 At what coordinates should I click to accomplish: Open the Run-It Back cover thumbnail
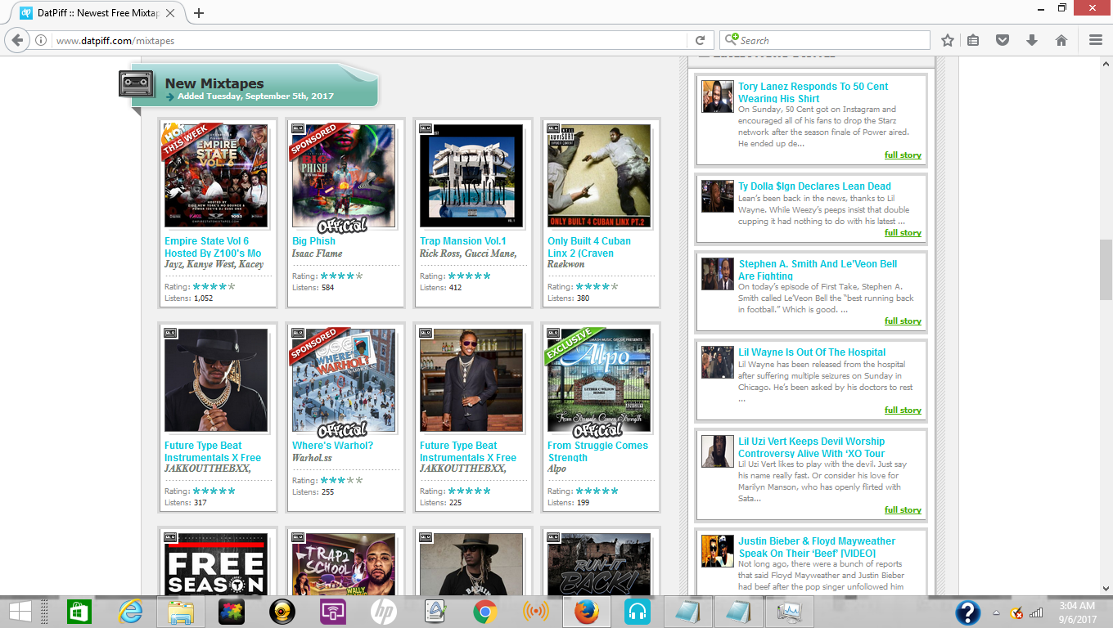pos(599,564)
